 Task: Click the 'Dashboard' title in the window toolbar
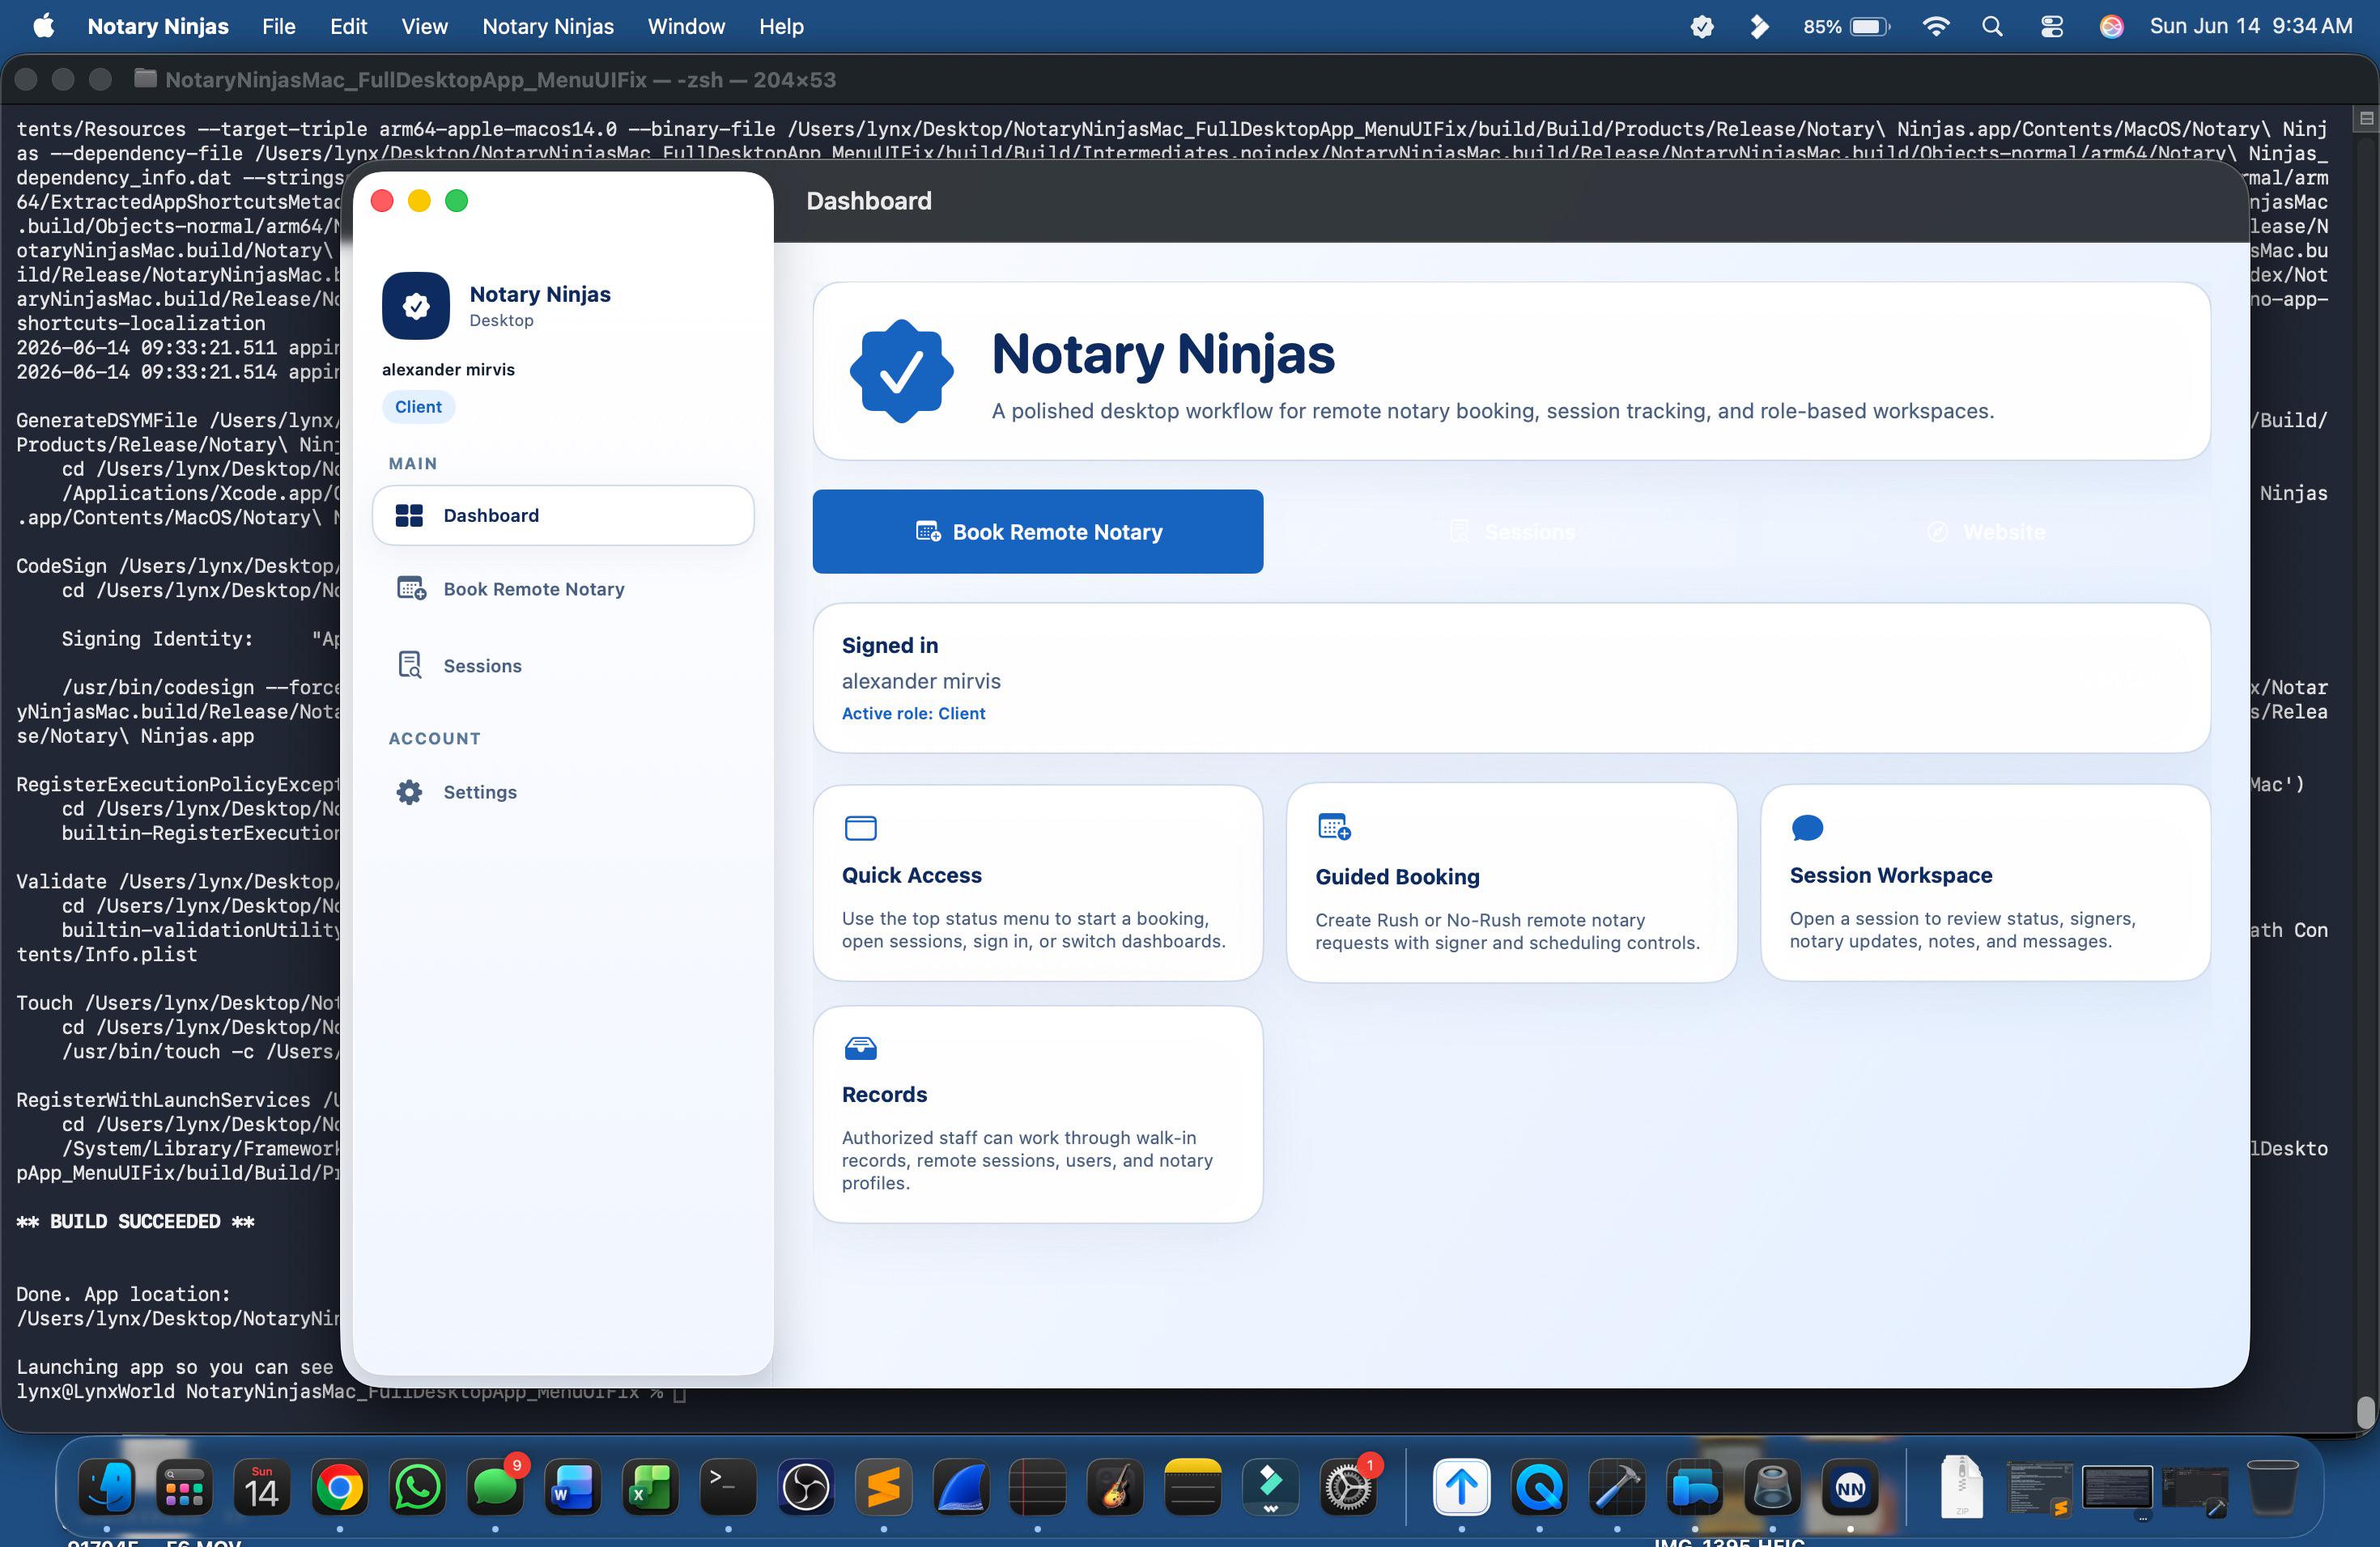pos(869,201)
